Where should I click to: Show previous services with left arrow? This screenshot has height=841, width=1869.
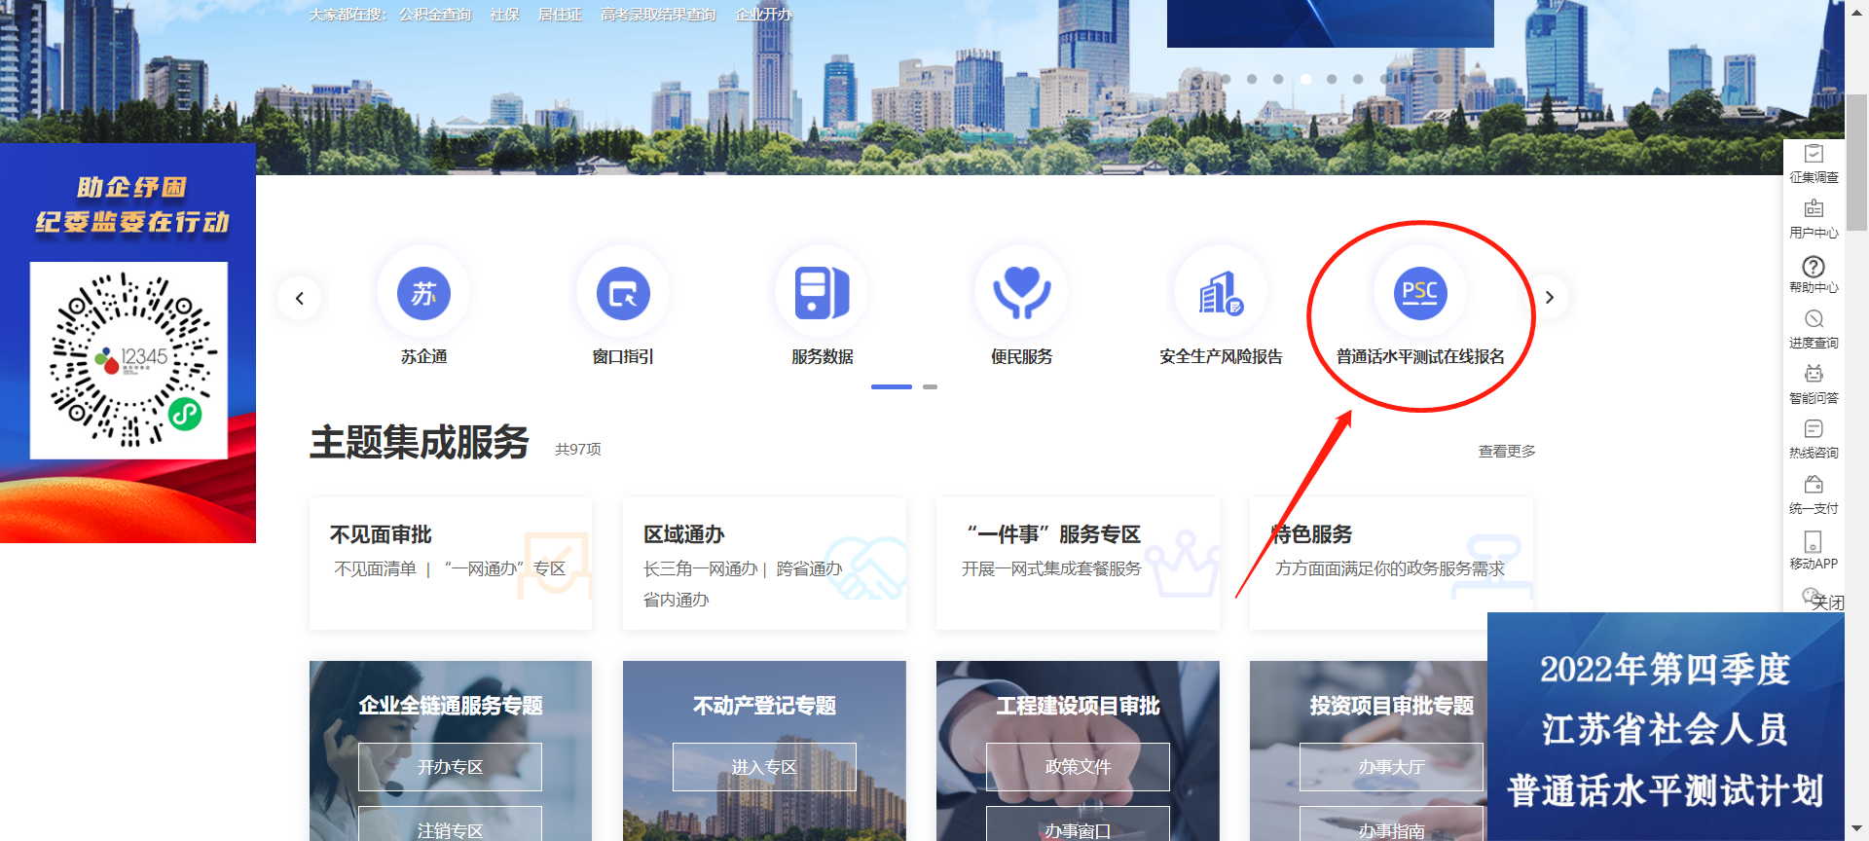(300, 298)
